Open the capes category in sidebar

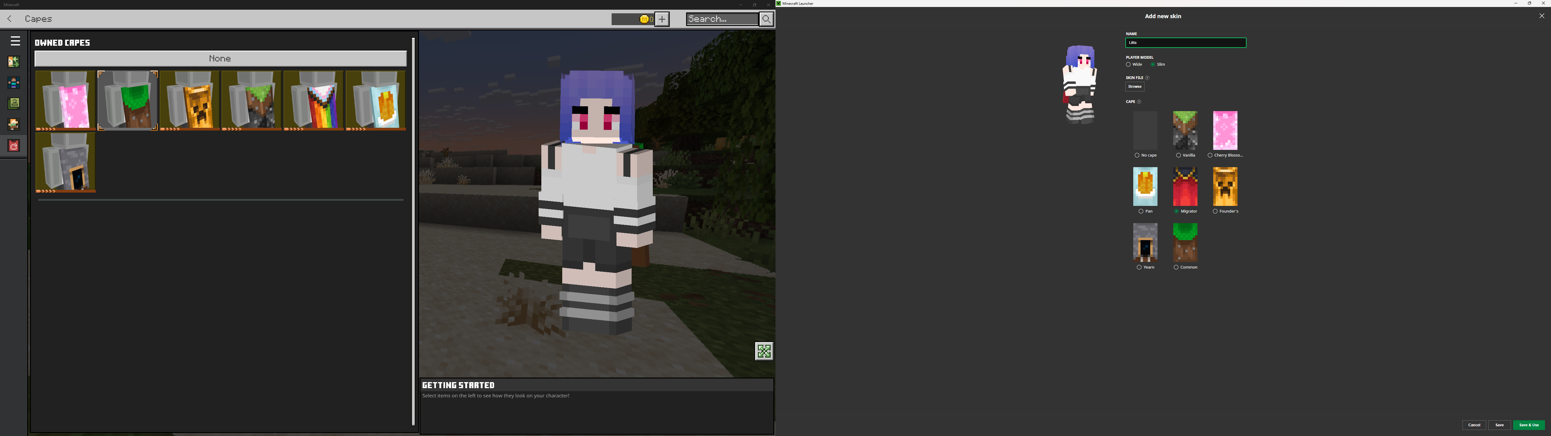pos(14,146)
